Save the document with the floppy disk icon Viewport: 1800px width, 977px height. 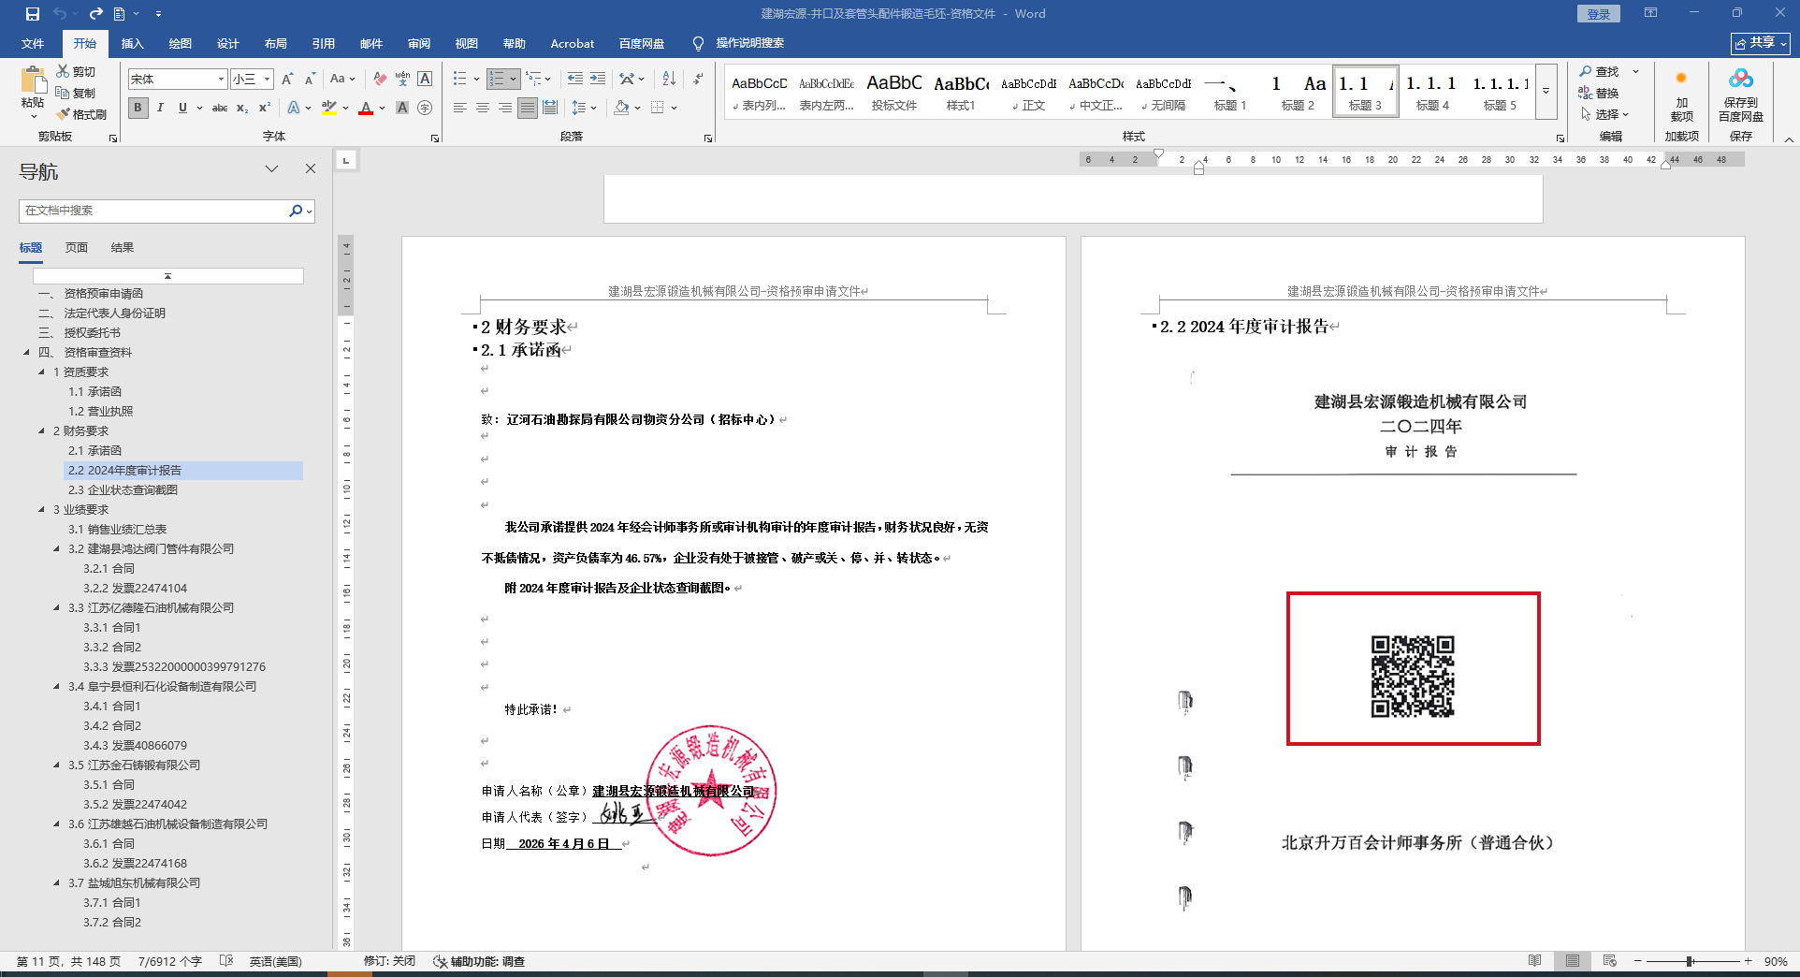click(33, 14)
